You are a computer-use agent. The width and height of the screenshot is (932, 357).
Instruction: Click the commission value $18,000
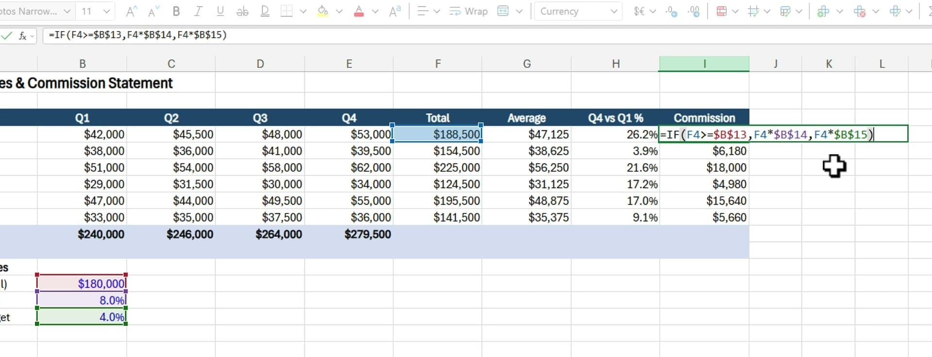point(704,167)
